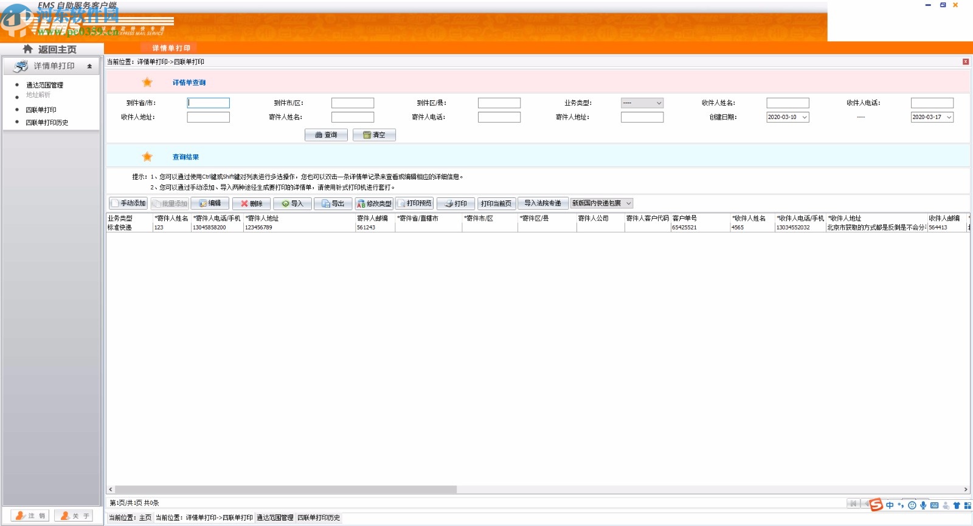Focus the 寄件人姓名 input field

tap(353, 117)
